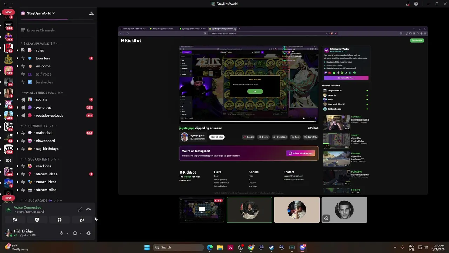Select server icon with 394 badge
Viewport: 449px width, 253px height.
(8, 26)
